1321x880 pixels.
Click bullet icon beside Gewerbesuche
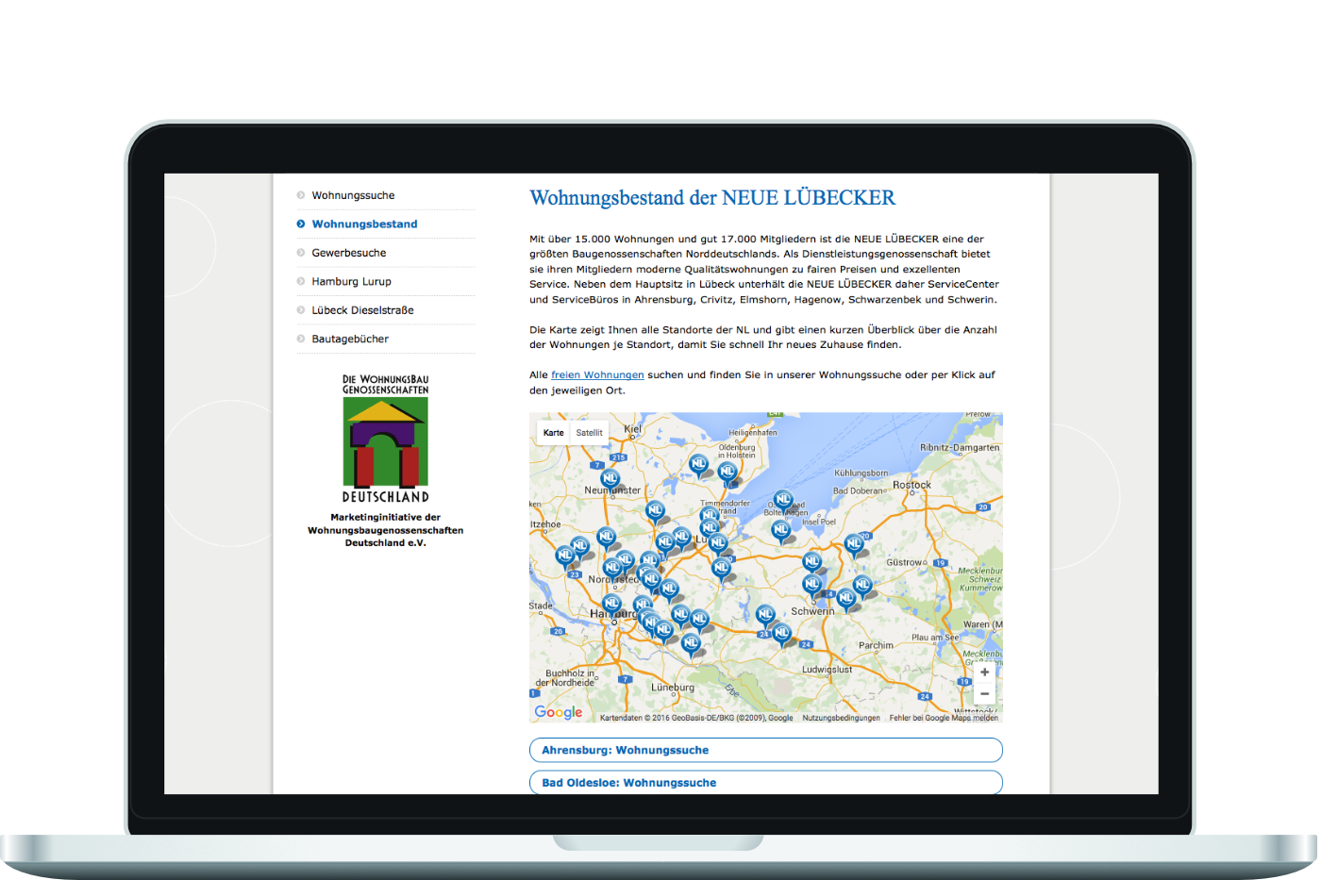tap(301, 253)
